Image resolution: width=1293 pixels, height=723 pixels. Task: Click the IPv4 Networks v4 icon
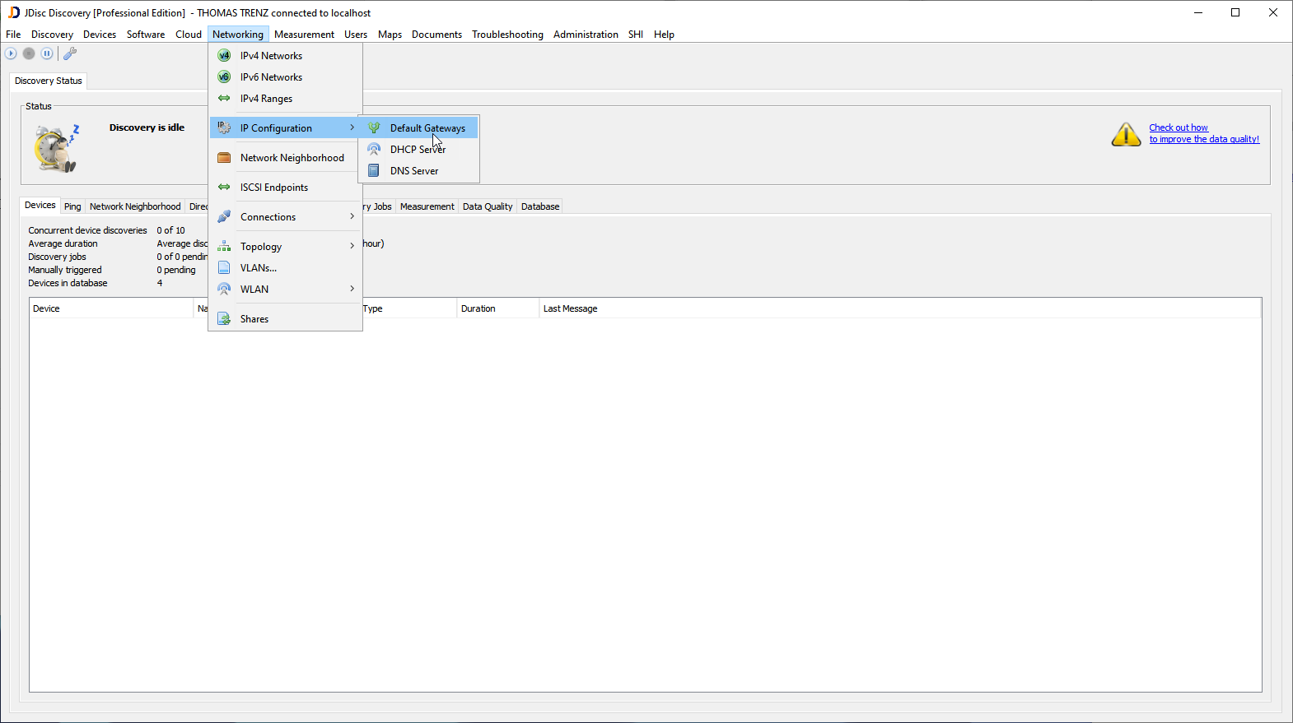coord(224,56)
